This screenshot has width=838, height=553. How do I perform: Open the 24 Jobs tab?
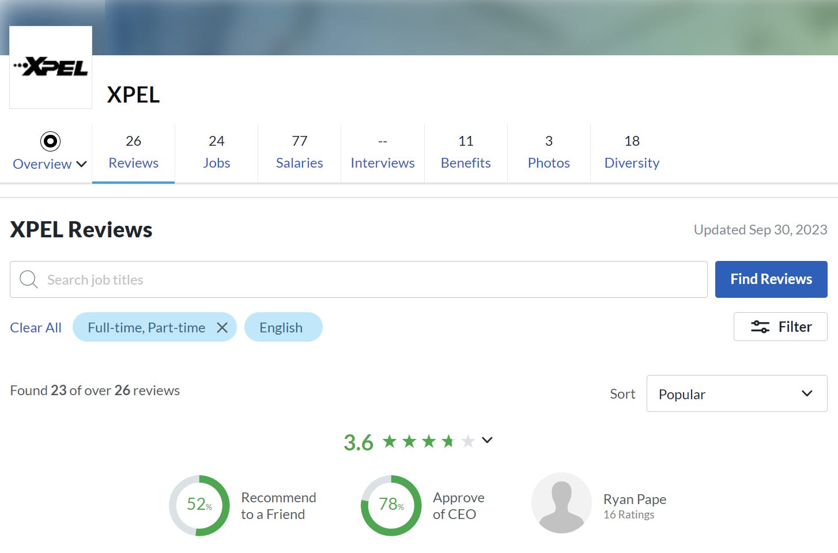coord(217,153)
